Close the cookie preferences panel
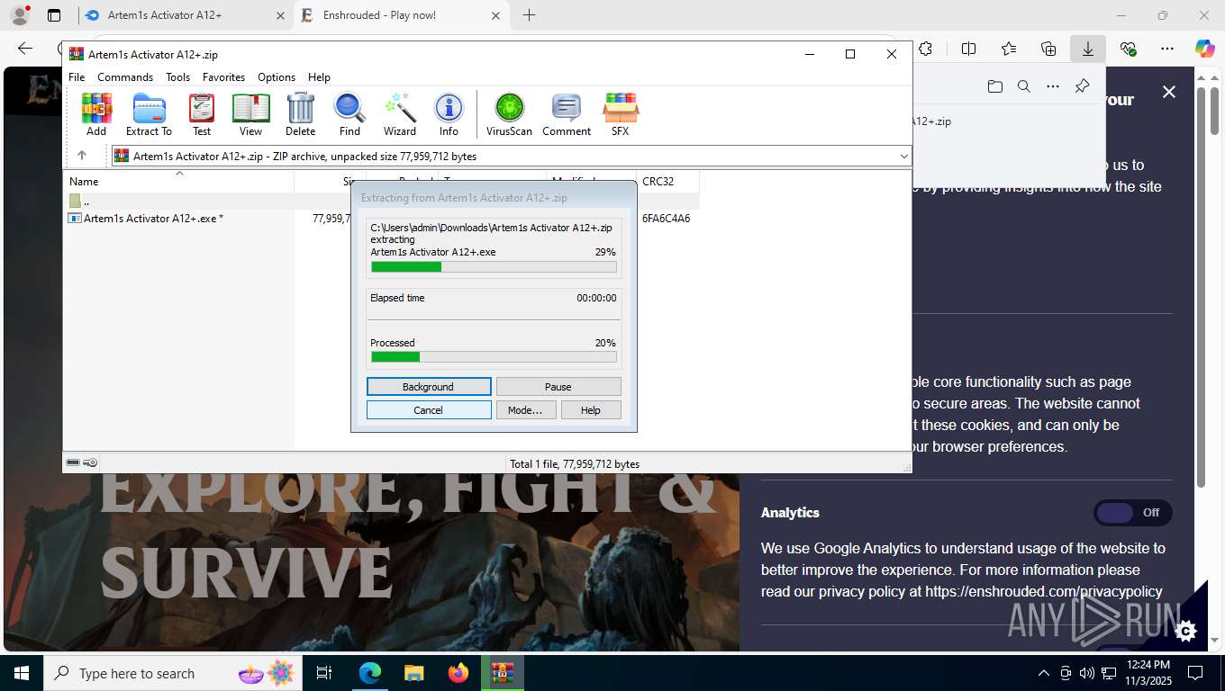 [1169, 92]
